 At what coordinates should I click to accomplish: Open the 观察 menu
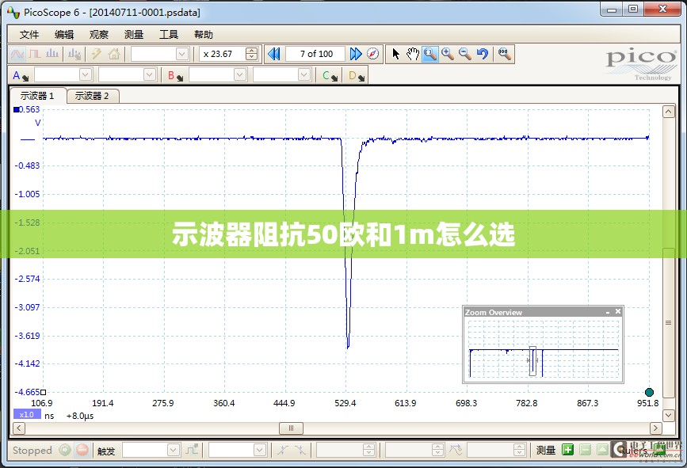tap(98, 35)
